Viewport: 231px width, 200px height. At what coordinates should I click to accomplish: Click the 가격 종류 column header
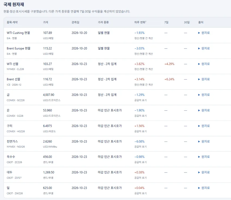(103, 22)
